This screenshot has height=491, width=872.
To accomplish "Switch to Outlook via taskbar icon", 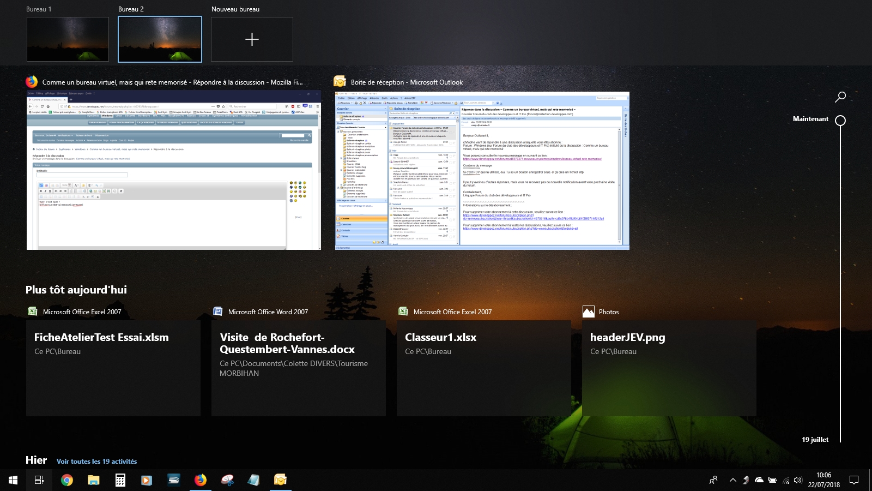I will 280,480.
